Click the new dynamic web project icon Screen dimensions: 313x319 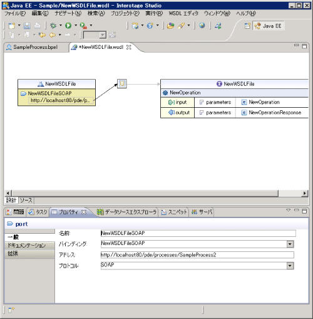(135, 26)
